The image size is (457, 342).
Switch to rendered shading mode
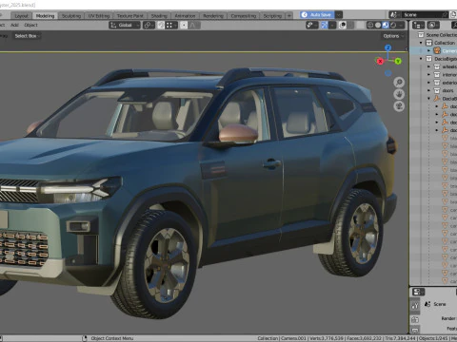[x=393, y=25]
